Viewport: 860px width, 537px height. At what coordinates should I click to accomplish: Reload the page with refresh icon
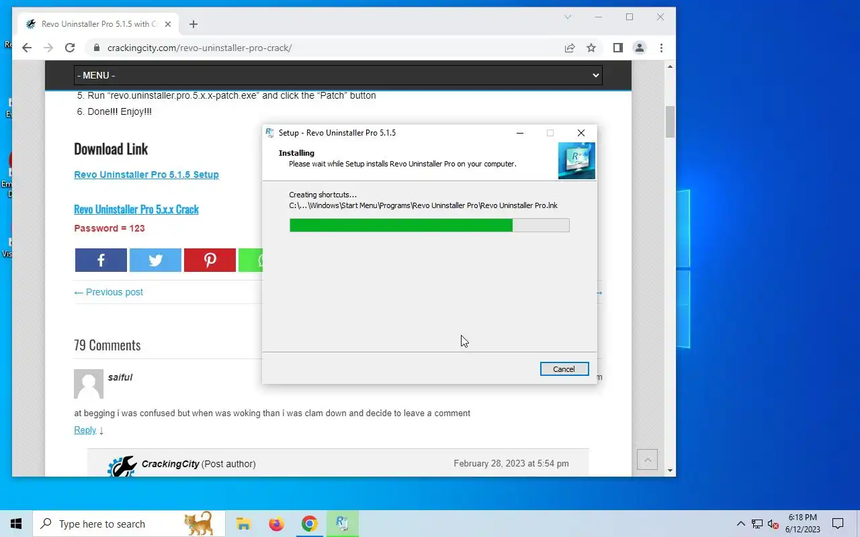pos(70,48)
